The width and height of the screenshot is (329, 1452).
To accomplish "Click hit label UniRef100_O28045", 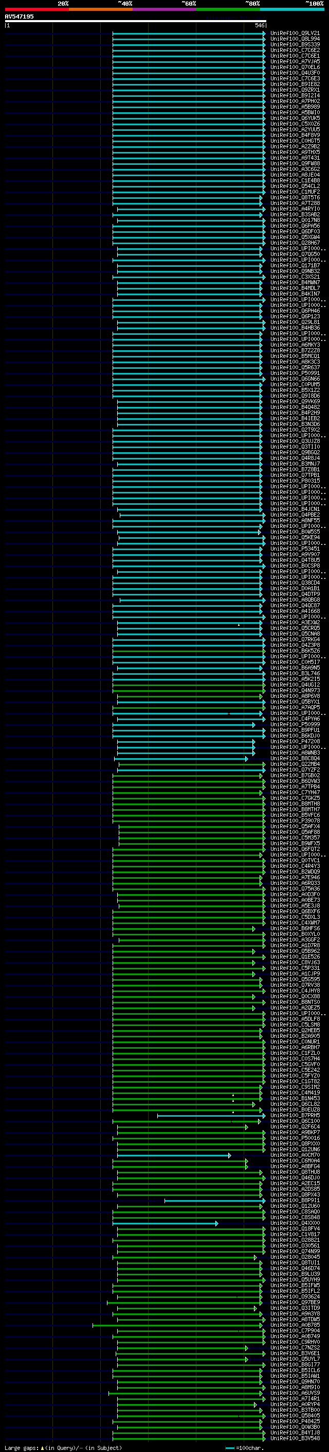I will pos(295,1257).
